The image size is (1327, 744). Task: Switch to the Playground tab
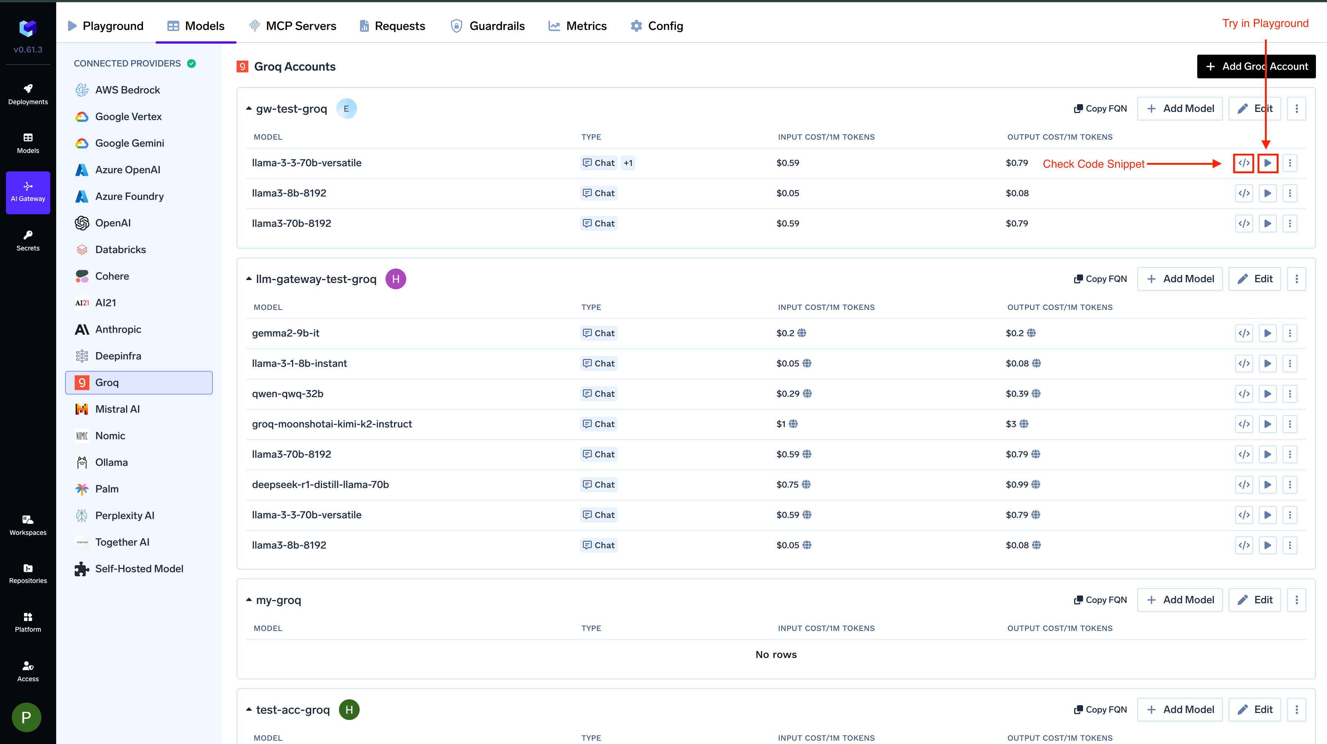(x=106, y=26)
